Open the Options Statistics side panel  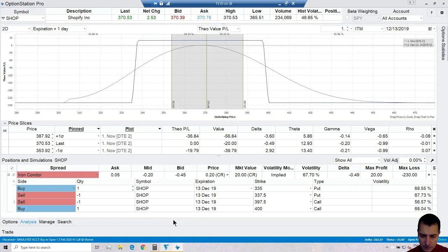coord(443,43)
